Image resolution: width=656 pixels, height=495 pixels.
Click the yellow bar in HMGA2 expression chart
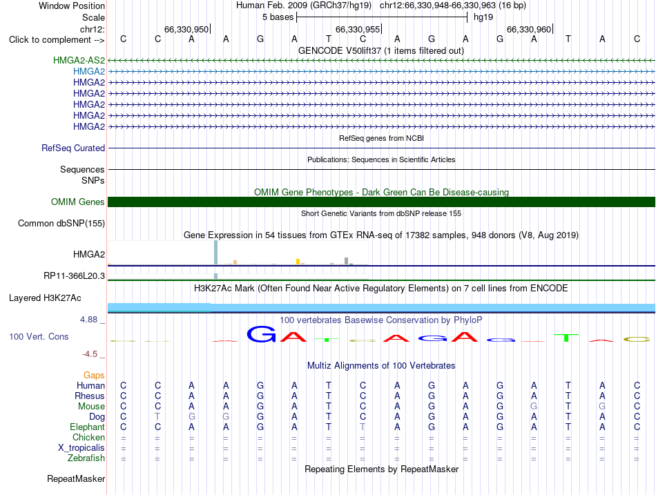pos(298,262)
